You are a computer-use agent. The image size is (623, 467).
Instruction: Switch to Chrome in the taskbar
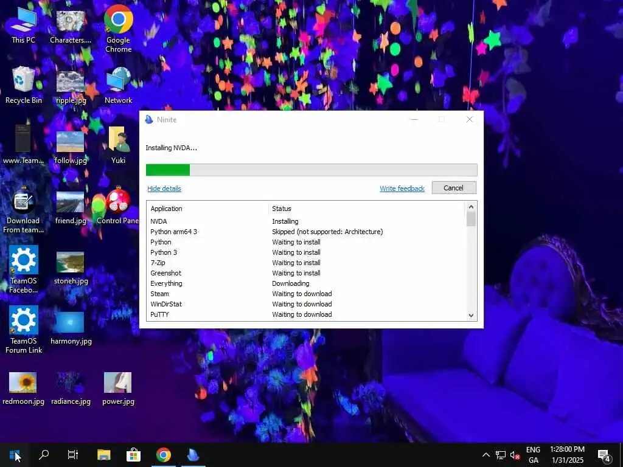163,455
